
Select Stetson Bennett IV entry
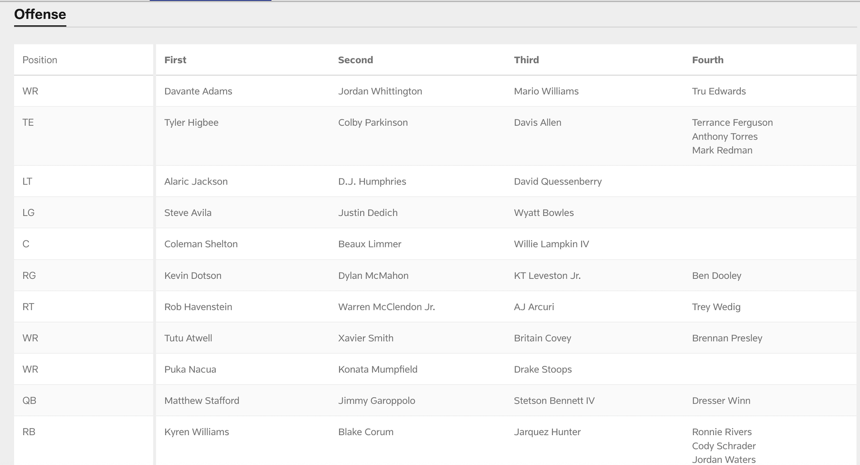point(554,401)
